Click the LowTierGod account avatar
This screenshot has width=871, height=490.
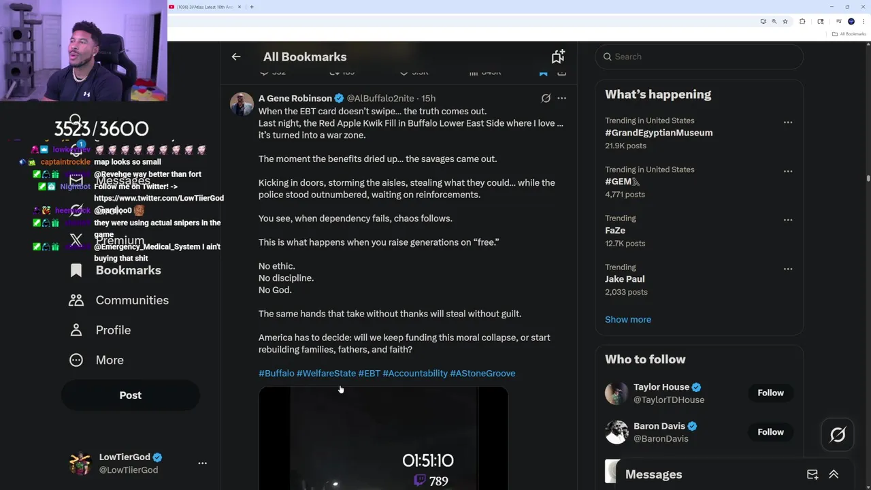click(x=80, y=463)
